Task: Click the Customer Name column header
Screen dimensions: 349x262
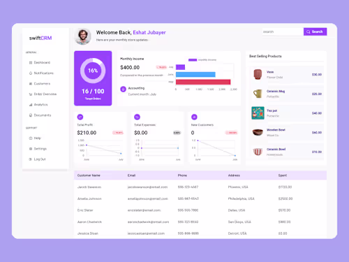Action: pyautogui.click(x=89, y=175)
